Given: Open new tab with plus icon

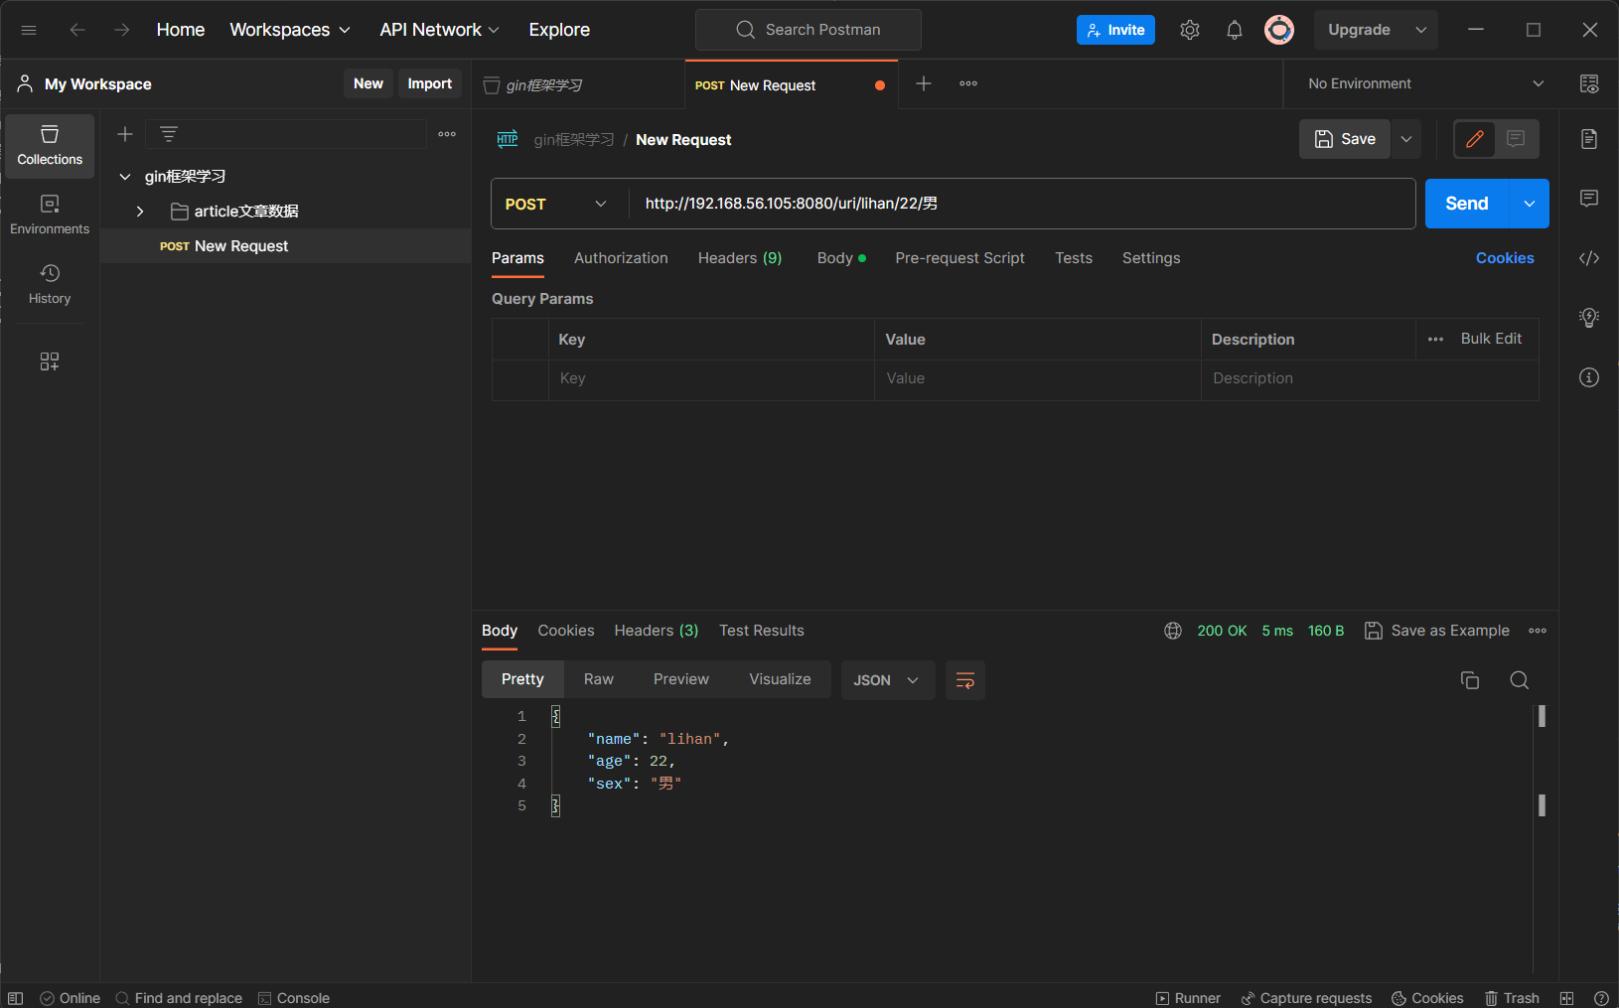Looking at the screenshot, I should pos(924,83).
